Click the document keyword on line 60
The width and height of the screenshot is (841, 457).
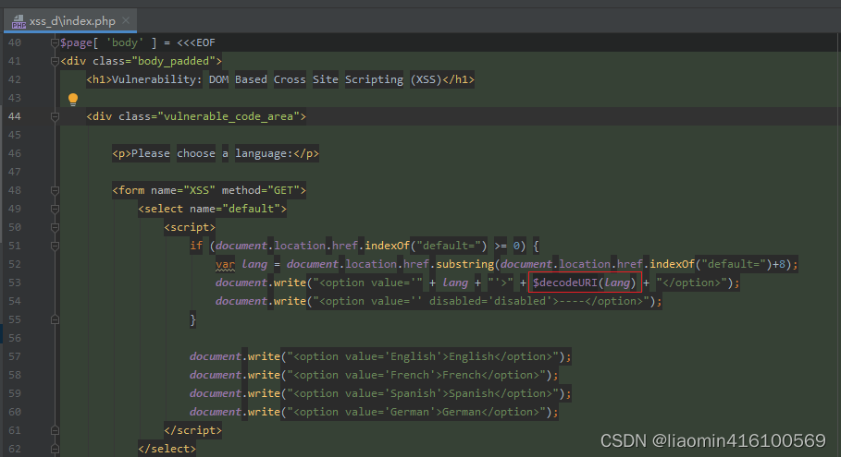click(x=215, y=412)
